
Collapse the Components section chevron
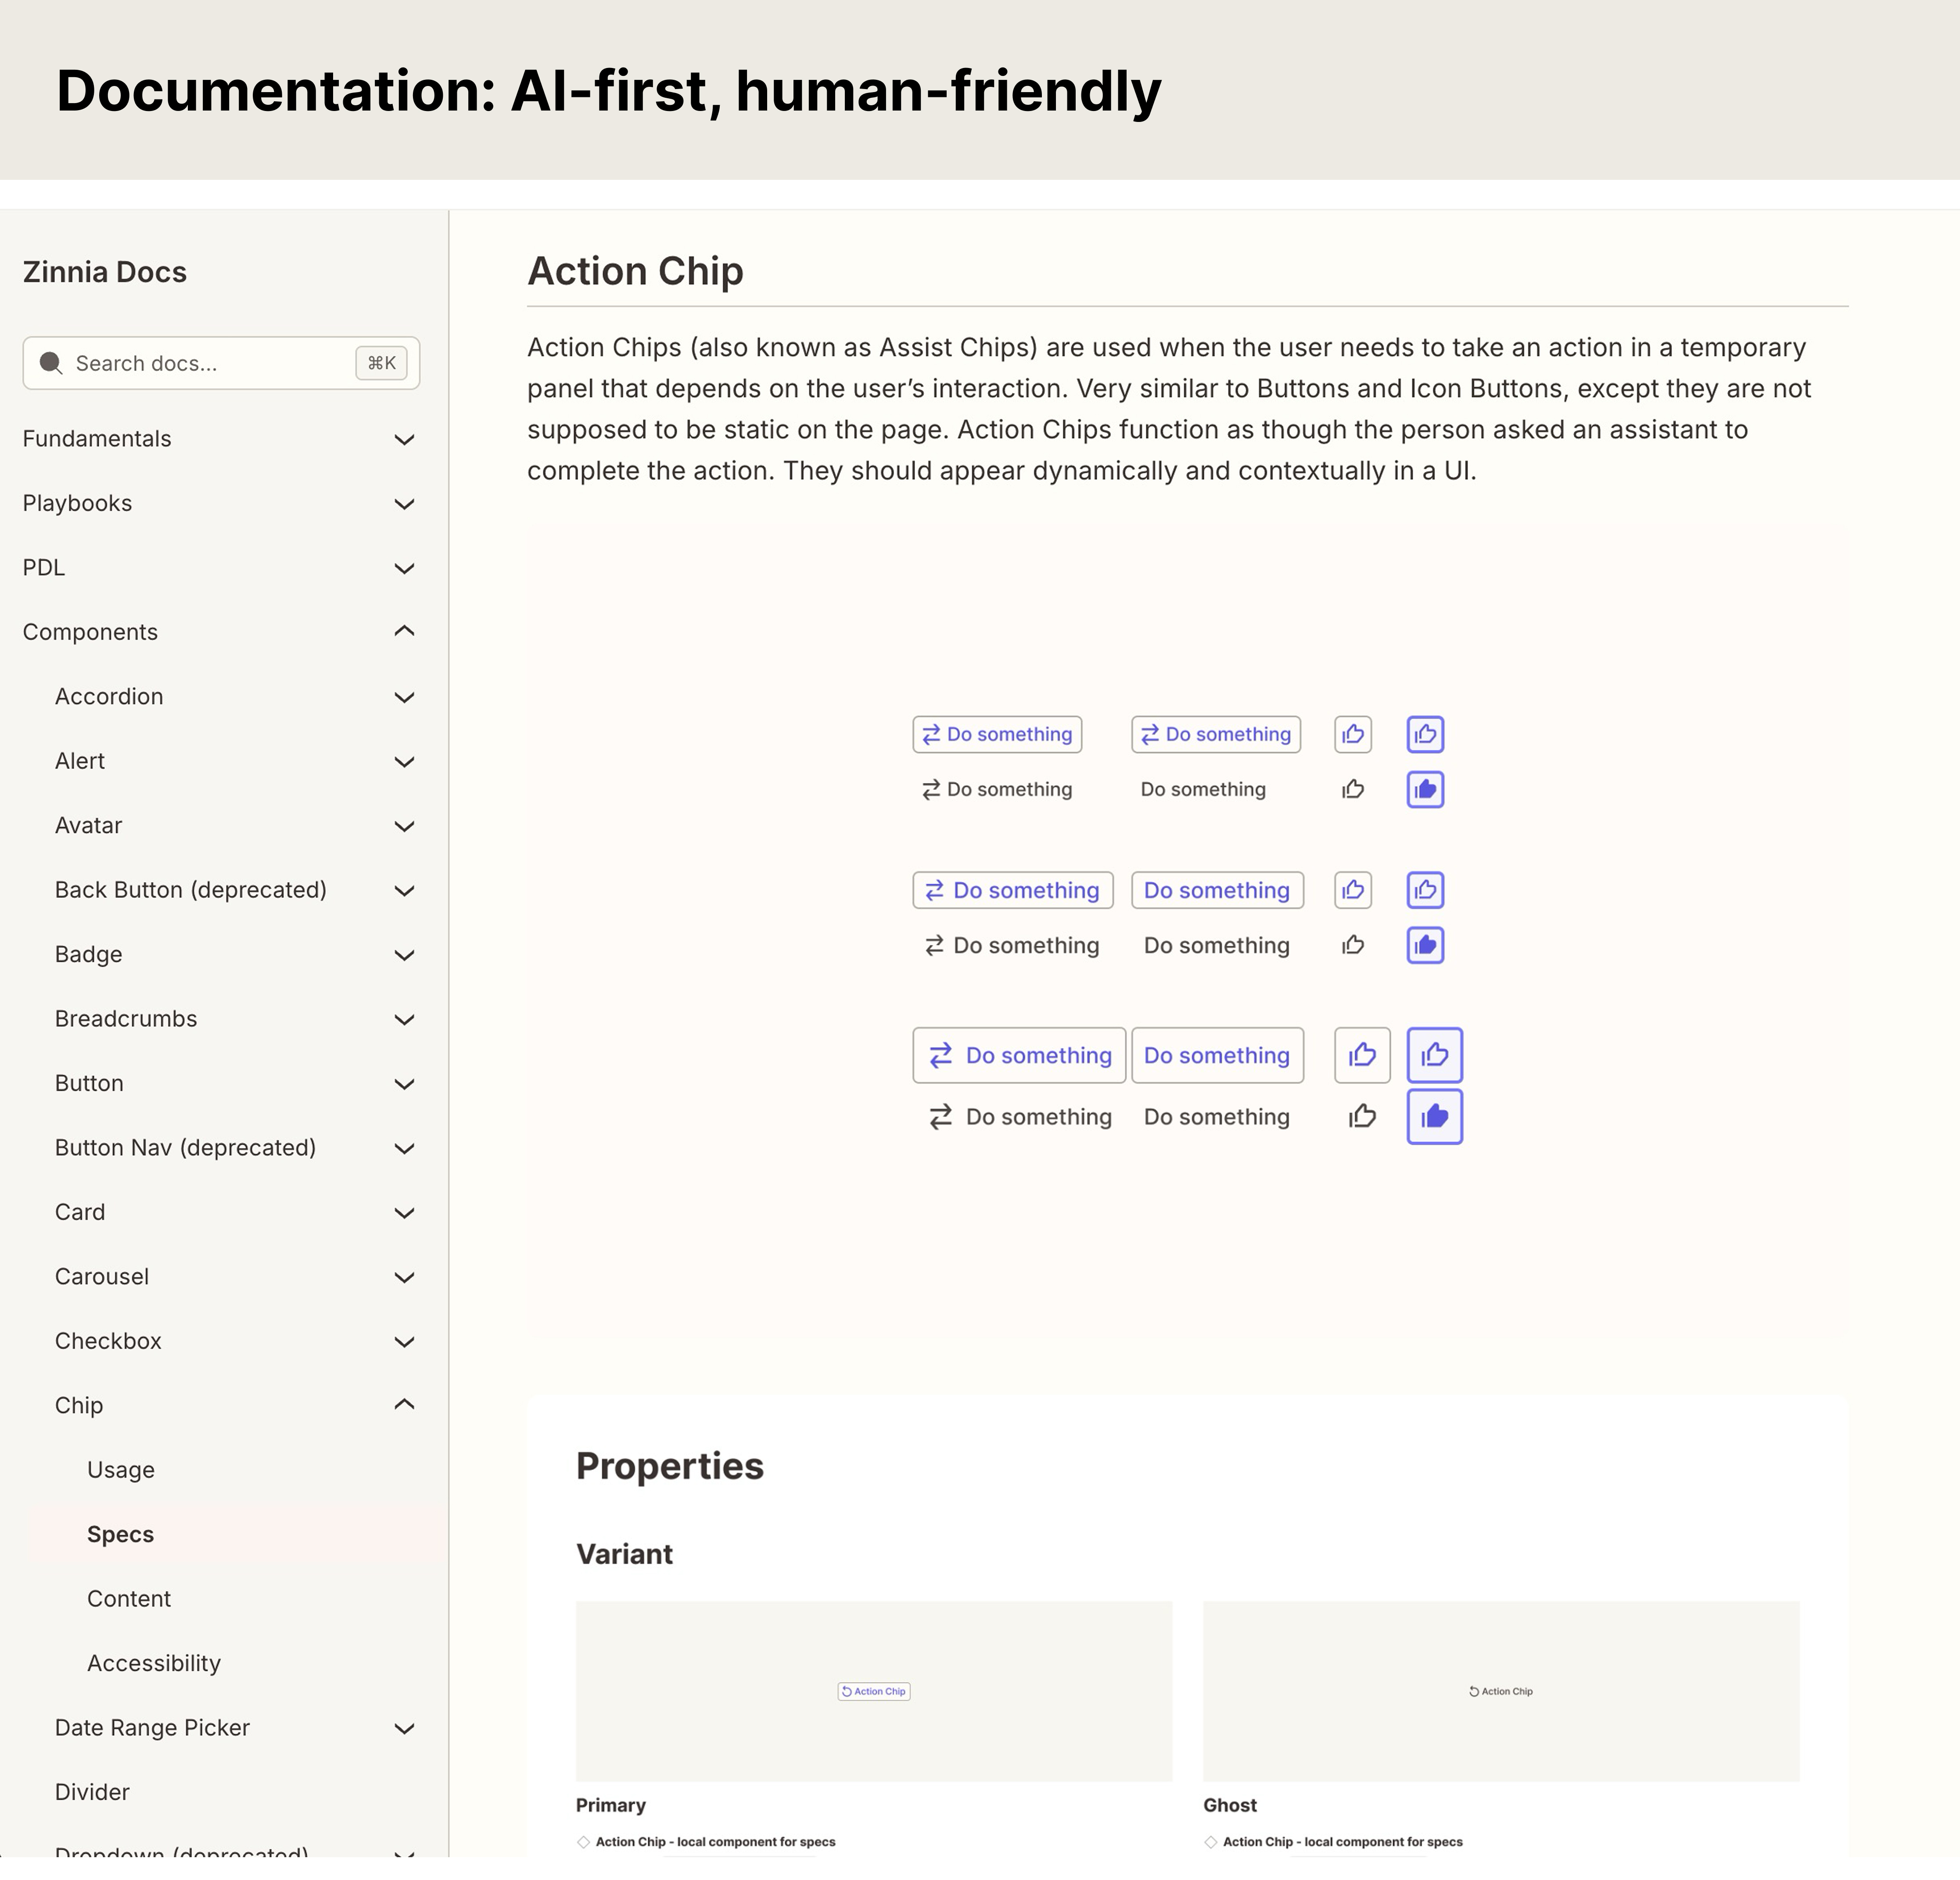[404, 632]
